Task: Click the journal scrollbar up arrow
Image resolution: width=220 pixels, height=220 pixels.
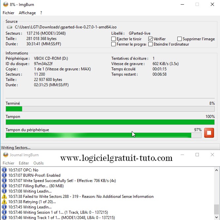Action: pos(216,170)
